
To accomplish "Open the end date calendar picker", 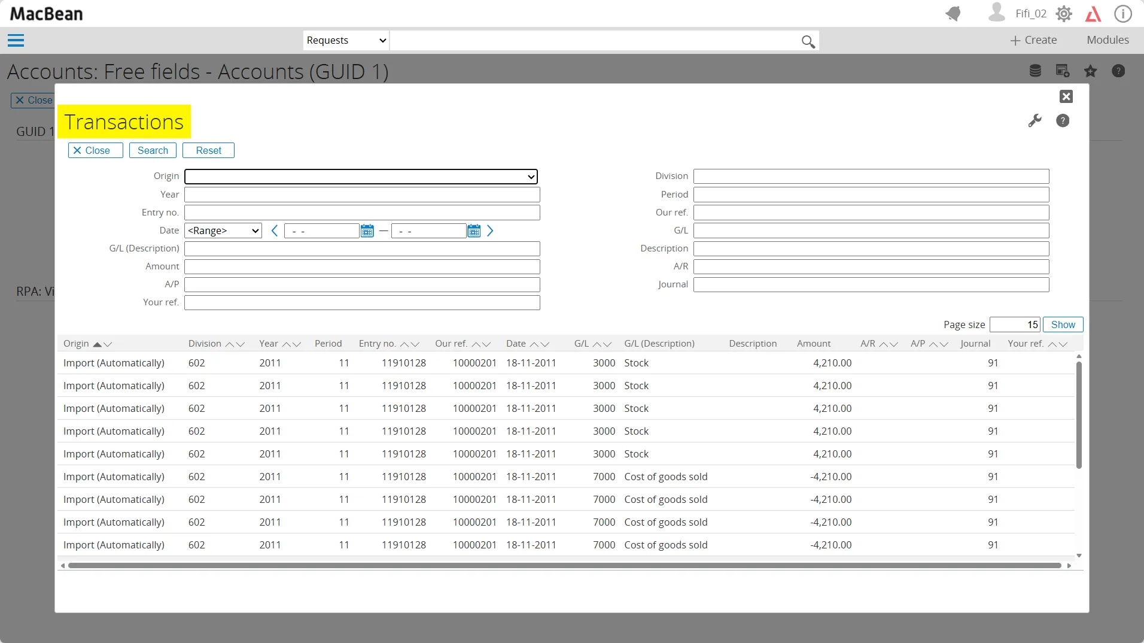I will pyautogui.click(x=473, y=231).
